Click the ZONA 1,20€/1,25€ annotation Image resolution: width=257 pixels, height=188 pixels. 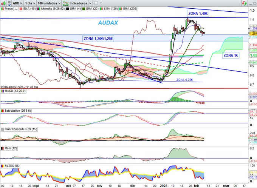coord(98,39)
